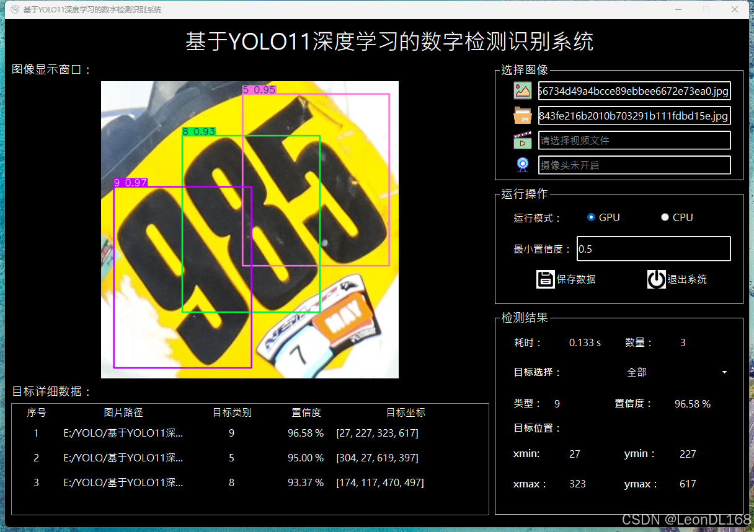Viewport: 754px width, 532px height.
Task: Select the GPU run mode
Action: [x=591, y=217]
